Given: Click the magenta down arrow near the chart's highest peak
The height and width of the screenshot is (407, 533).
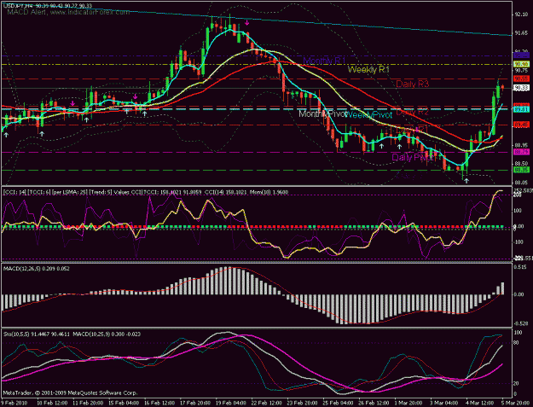Looking at the screenshot, I should [x=247, y=23].
